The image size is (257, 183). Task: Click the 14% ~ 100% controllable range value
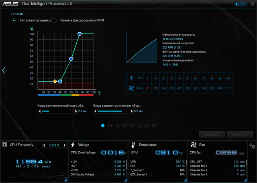(x=170, y=65)
